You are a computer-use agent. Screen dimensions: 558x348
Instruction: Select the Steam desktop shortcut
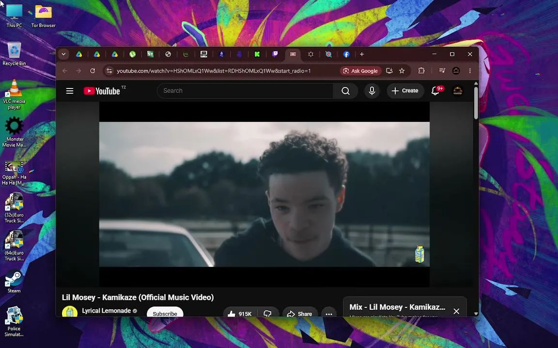(x=14, y=282)
